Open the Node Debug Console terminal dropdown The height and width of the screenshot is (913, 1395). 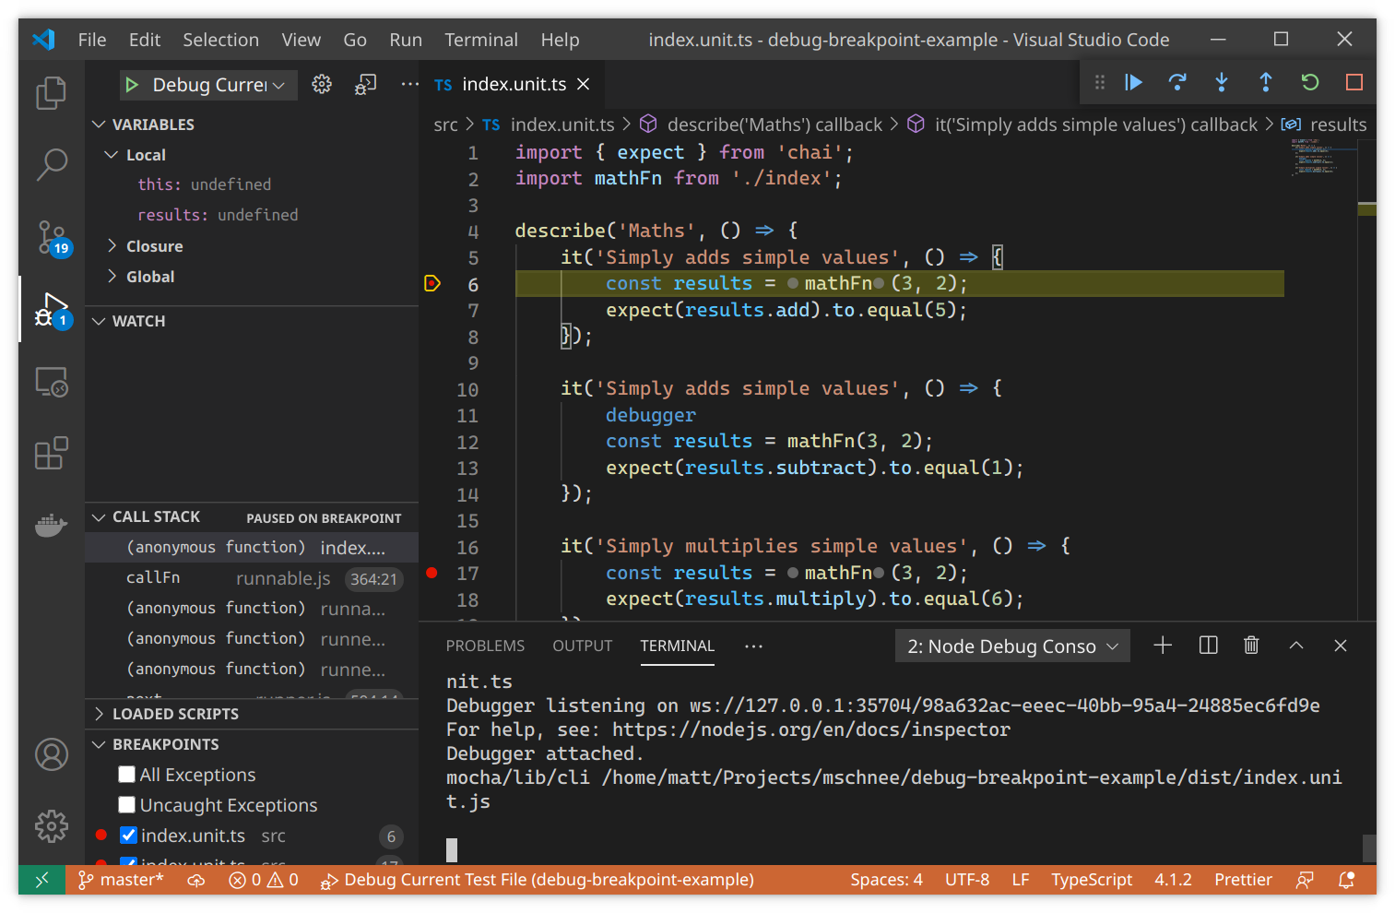click(1011, 646)
